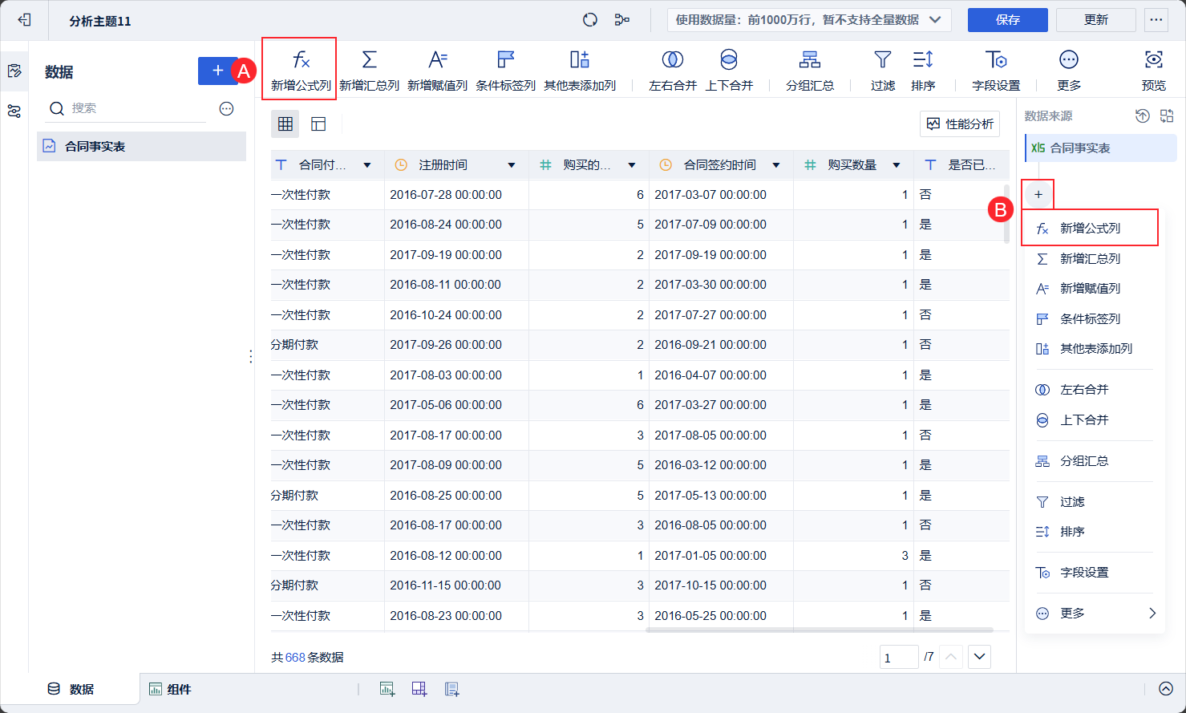The image size is (1186, 713).
Task: Click the 更新 button
Action: click(x=1095, y=20)
